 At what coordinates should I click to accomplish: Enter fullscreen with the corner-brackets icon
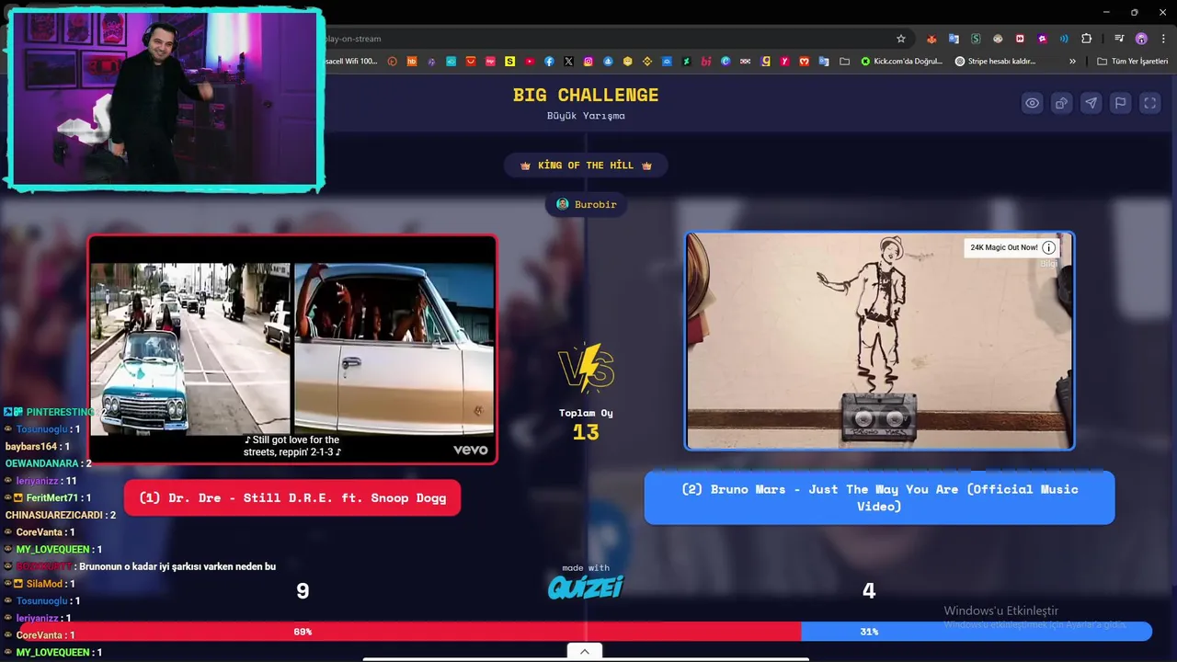tap(1149, 103)
